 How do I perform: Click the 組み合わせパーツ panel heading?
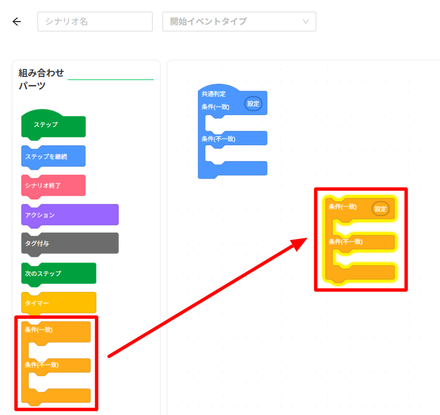(41, 79)
